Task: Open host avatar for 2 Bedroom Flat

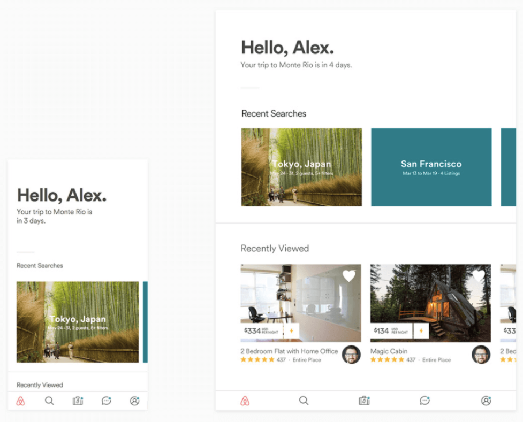Action: 351,355
